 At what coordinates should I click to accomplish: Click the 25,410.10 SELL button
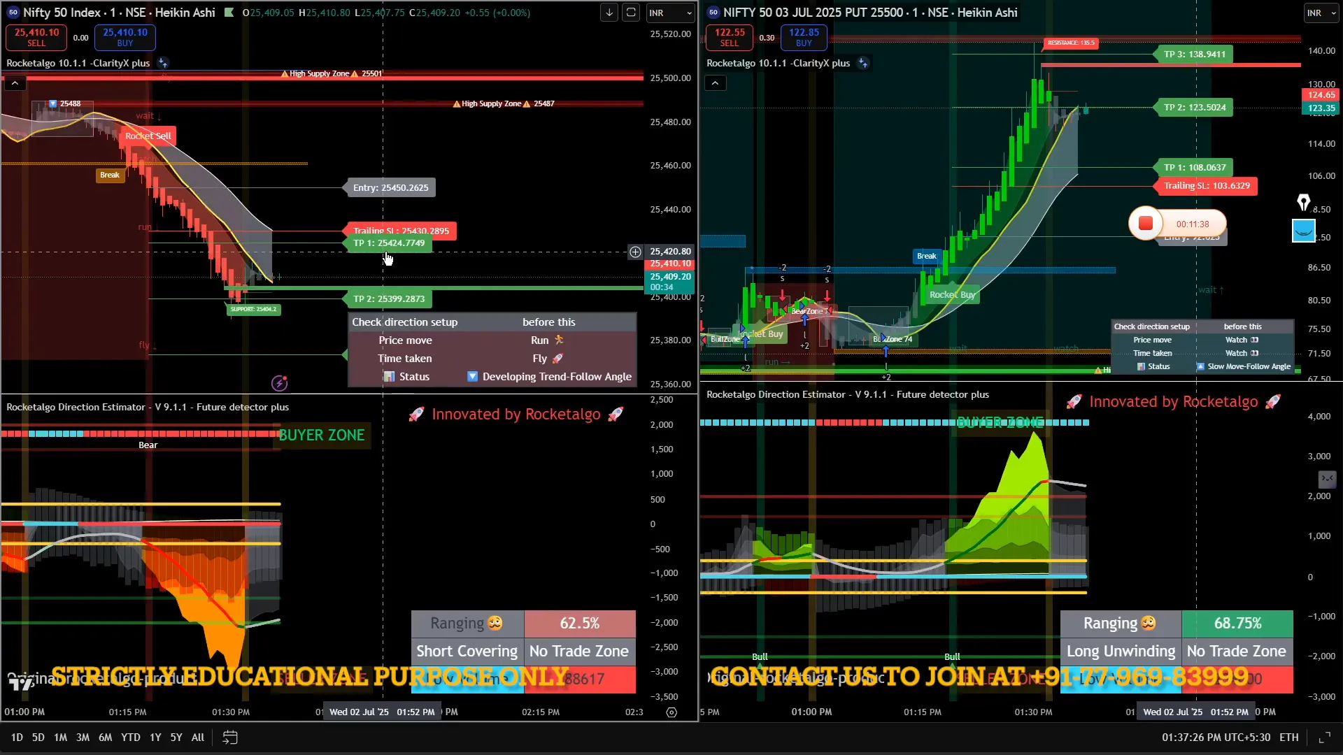(36, 37)
